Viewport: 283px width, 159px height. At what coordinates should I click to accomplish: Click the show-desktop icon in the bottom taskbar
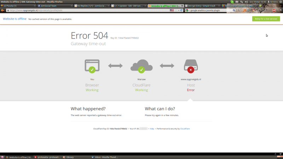[x=2, y=157]
